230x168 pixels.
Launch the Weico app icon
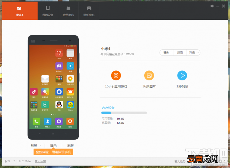70,105
